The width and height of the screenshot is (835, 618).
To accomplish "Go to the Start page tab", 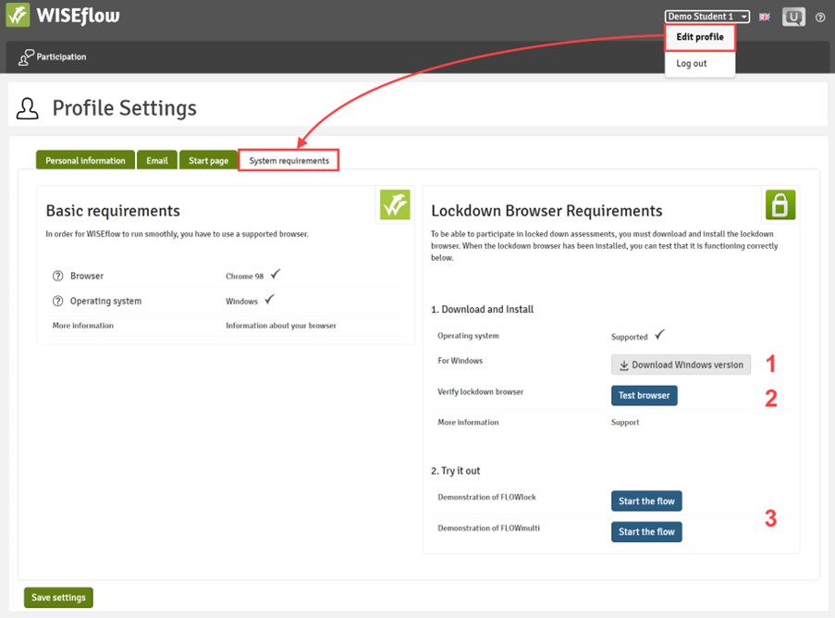I will click(x=208, y=160).
